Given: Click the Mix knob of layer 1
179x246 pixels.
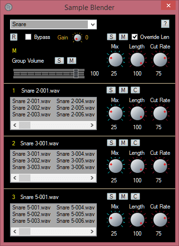Looking at the screenshot, I should click(x=115, y=113).
